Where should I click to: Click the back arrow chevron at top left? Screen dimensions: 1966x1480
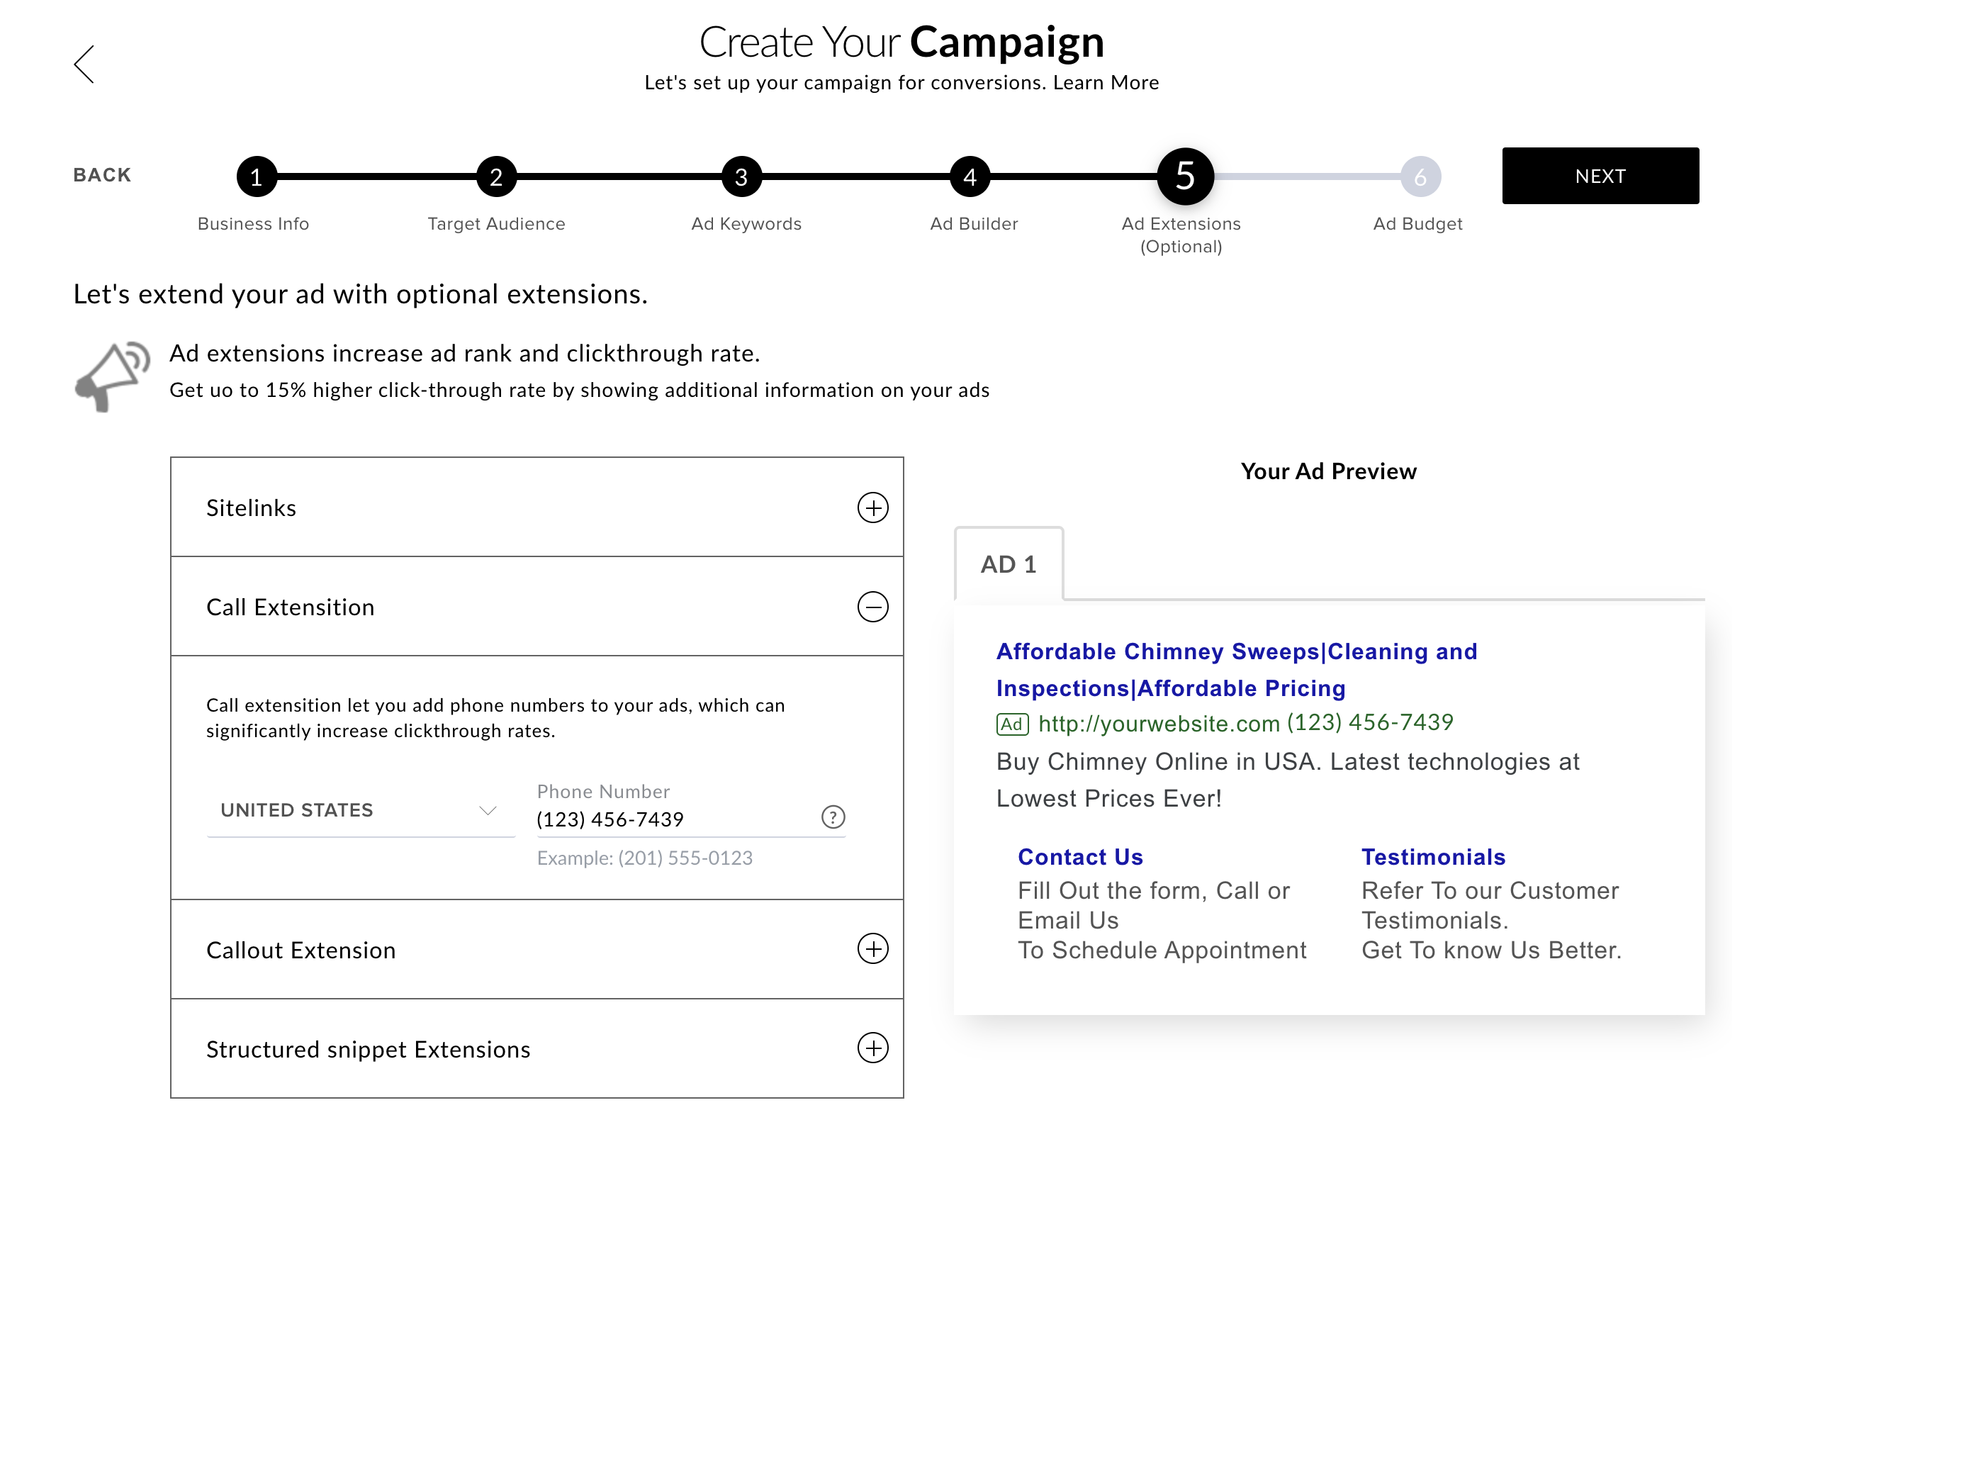(84, 65)
